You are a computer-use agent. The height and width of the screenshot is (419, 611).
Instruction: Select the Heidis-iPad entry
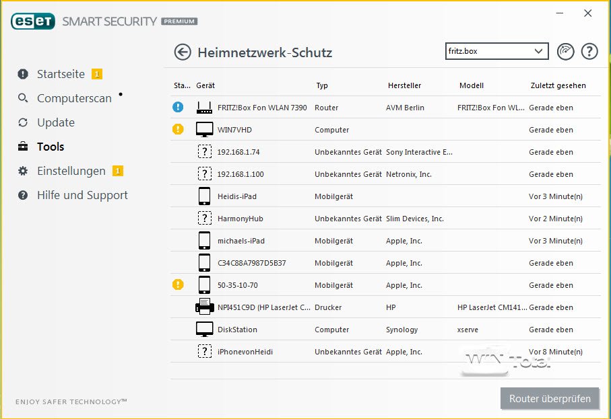[x=237, y=196]
